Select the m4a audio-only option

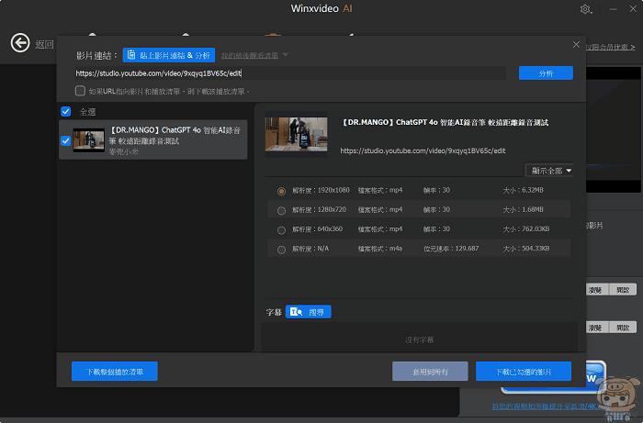click(x=281, y=250)
